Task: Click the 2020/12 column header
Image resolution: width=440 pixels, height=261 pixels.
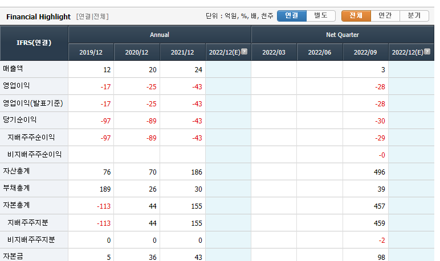Action: pos(137,52)
